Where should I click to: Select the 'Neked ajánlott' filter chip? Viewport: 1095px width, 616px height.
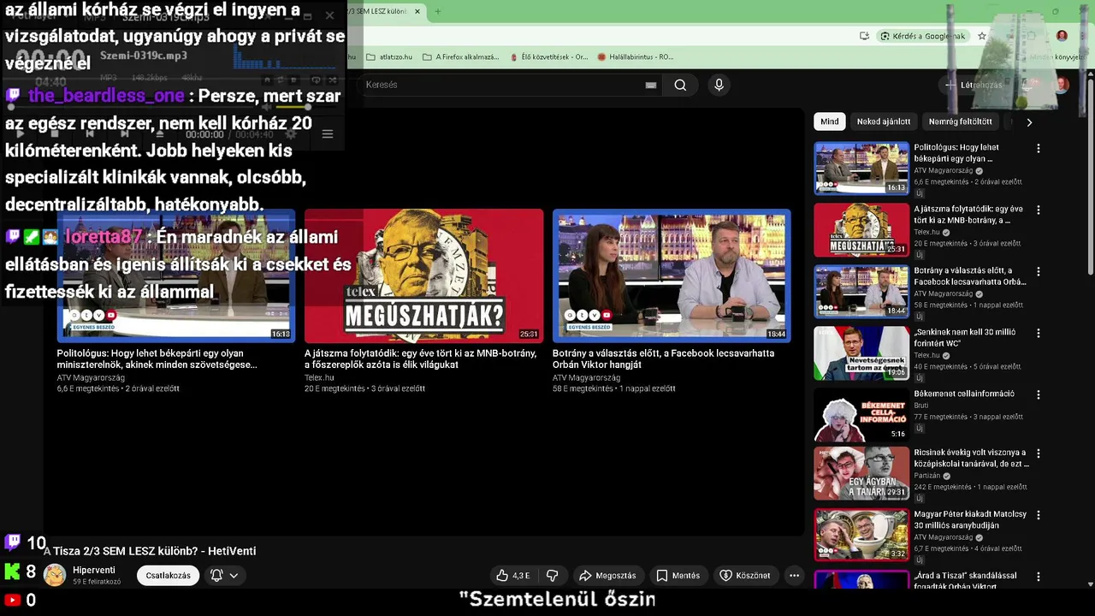tap(884, 121)
